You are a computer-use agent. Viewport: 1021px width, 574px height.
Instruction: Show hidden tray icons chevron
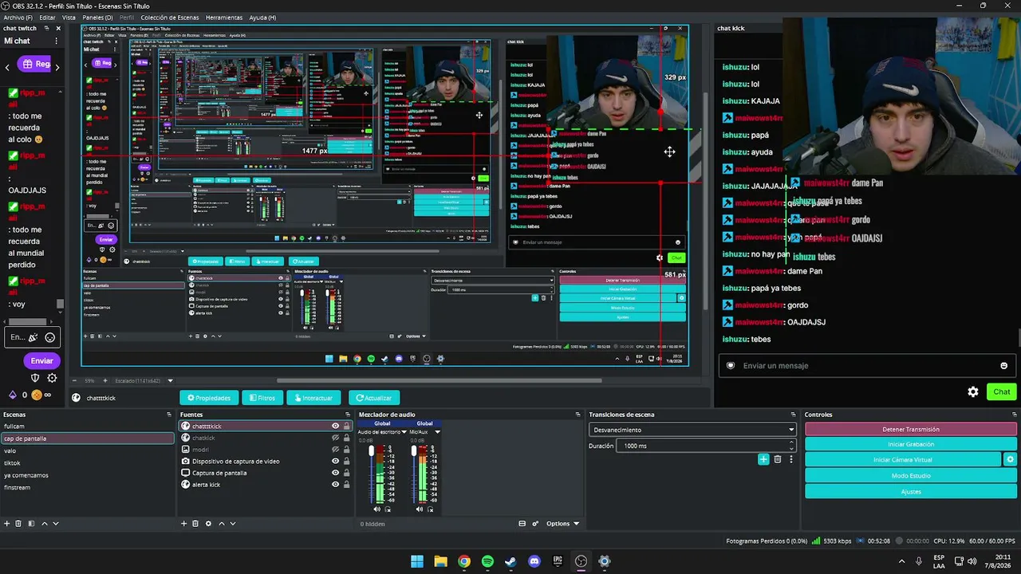pyautogui.click(x=902, y=561)
